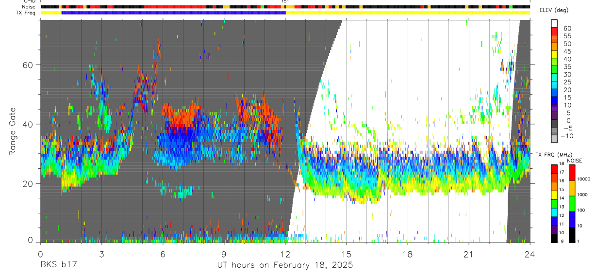Image resolution: width=596 pixels, height=275 pixels.
Task: Click the blue segment of the TX Freq strip
Action: (x=174, y=13)
